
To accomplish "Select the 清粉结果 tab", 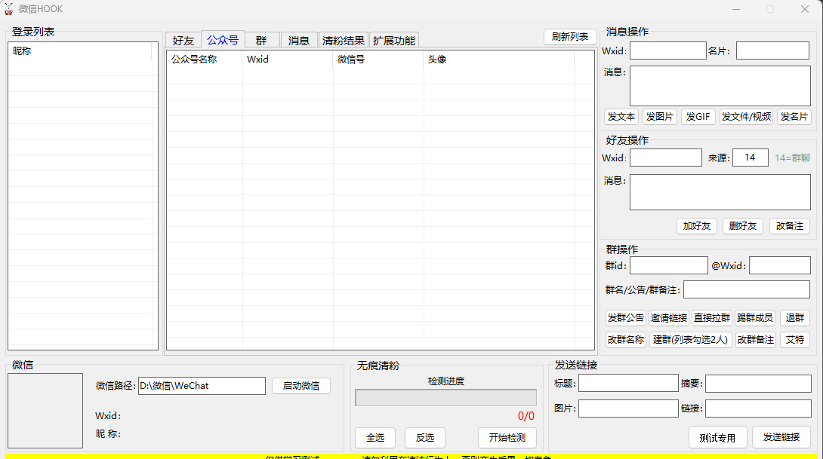I will 343,41.
